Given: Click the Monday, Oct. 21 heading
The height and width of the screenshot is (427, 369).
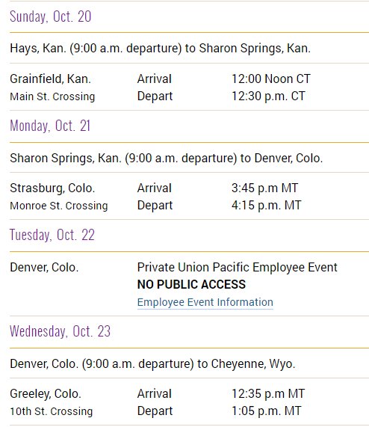Looking at the screenshot, I should (50, 126).
